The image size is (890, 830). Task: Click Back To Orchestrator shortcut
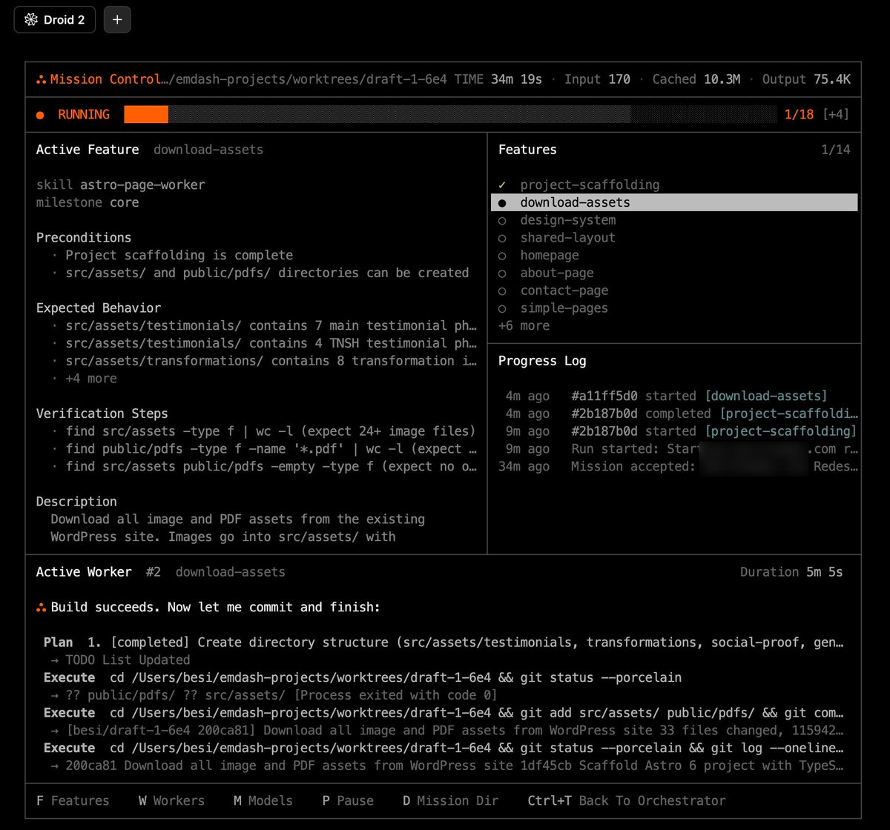[627, 801]
